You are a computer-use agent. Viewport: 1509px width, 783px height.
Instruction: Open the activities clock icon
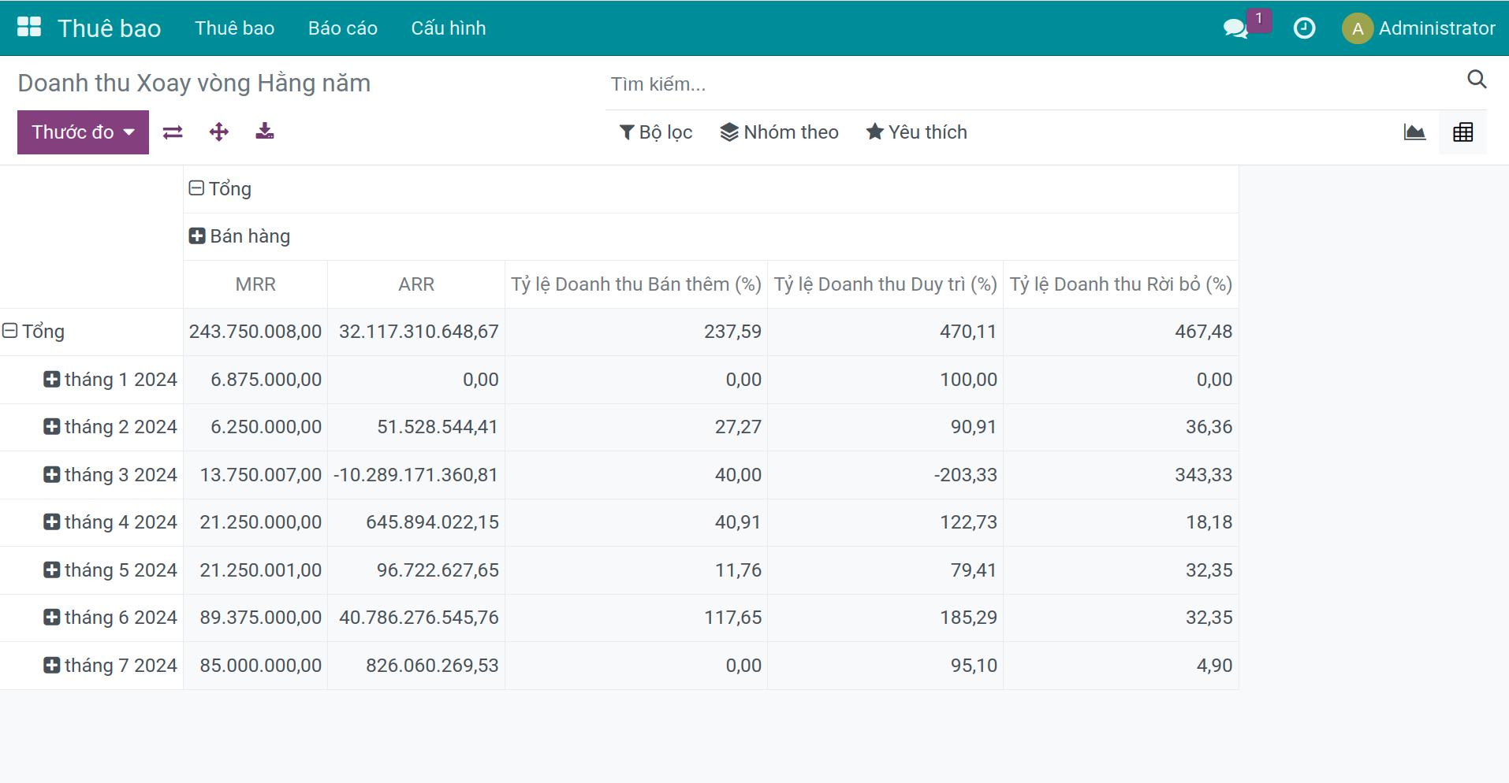coord(1304,28)
